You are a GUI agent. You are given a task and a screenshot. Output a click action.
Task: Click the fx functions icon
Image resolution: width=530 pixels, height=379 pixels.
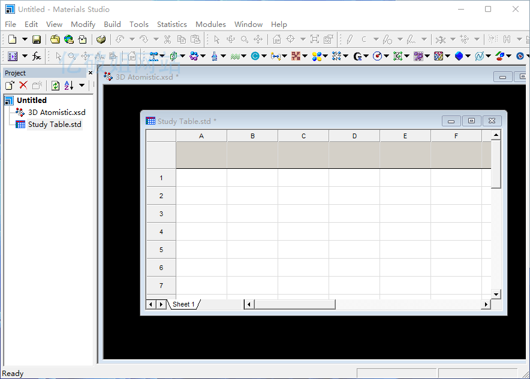tap(37, 56)
